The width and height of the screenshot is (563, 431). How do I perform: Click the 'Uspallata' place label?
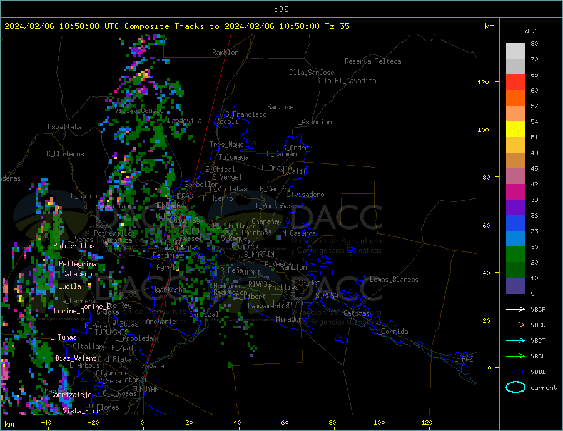tap(64, 127)
